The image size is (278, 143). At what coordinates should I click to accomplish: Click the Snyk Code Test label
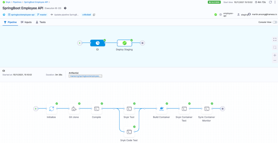tap(129, 140)
